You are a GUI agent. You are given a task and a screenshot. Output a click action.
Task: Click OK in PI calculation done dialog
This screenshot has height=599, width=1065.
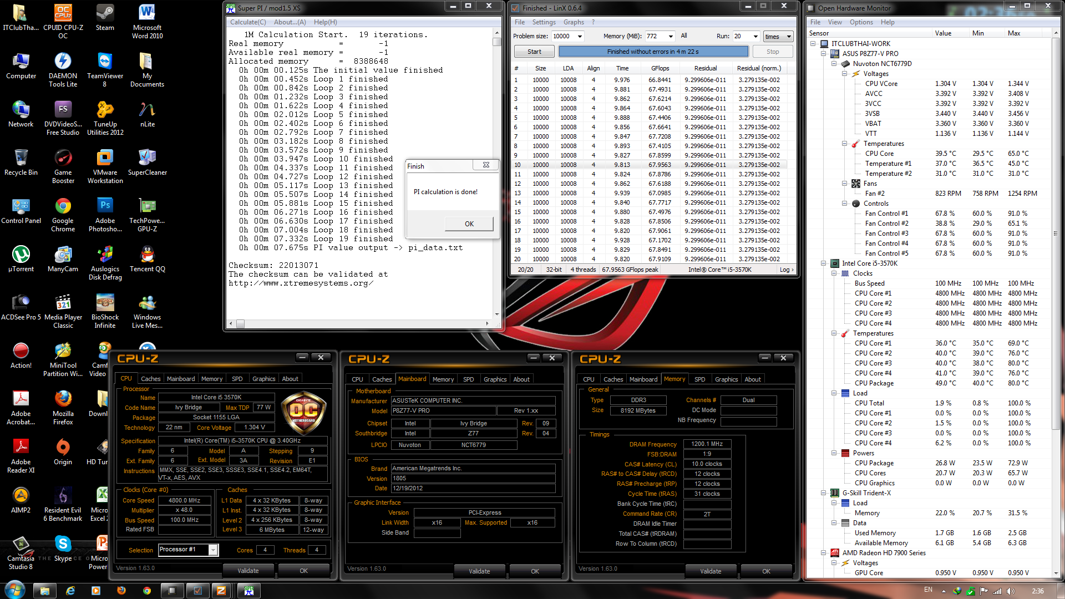(x=469, y=224)
